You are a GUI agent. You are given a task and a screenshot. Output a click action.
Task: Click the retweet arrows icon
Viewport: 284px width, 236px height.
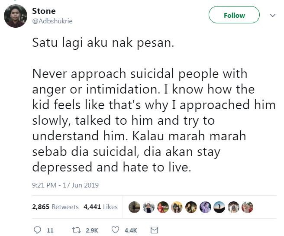click(x=76, y=230)
